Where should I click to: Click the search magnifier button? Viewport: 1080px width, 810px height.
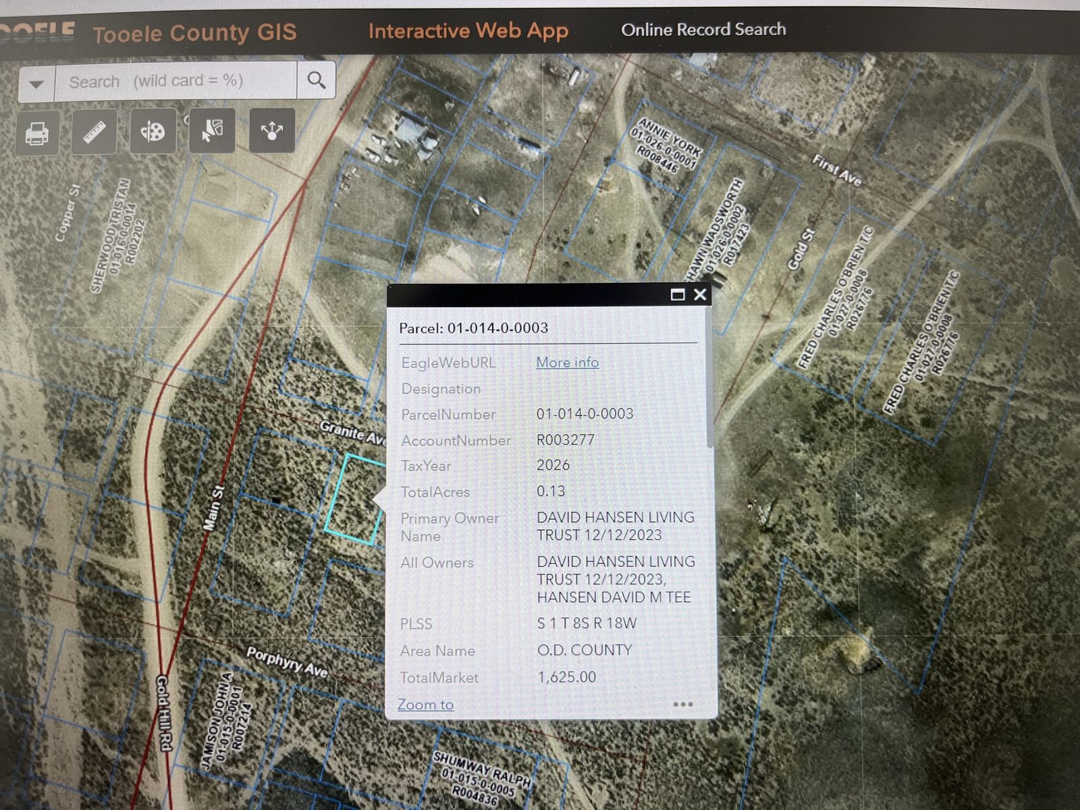[316, 80]
